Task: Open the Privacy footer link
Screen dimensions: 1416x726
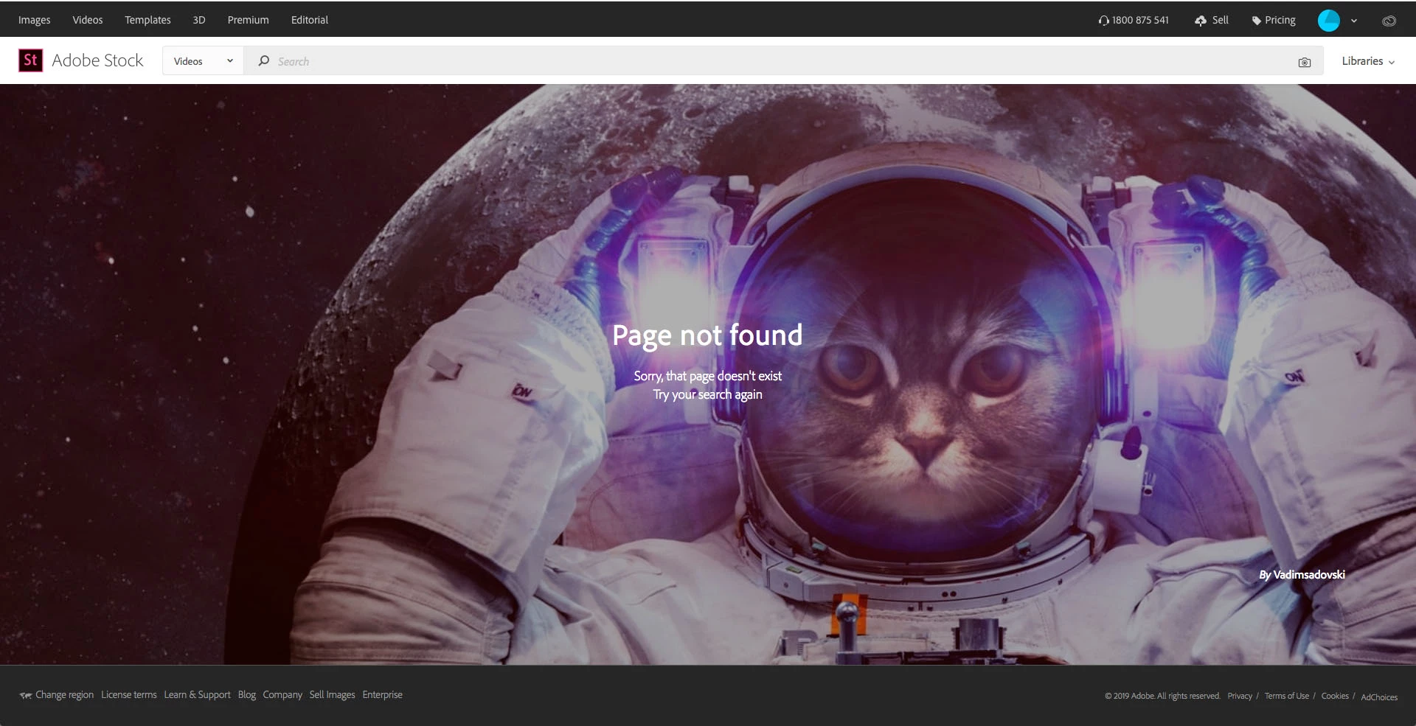Action: [1240, 696]
